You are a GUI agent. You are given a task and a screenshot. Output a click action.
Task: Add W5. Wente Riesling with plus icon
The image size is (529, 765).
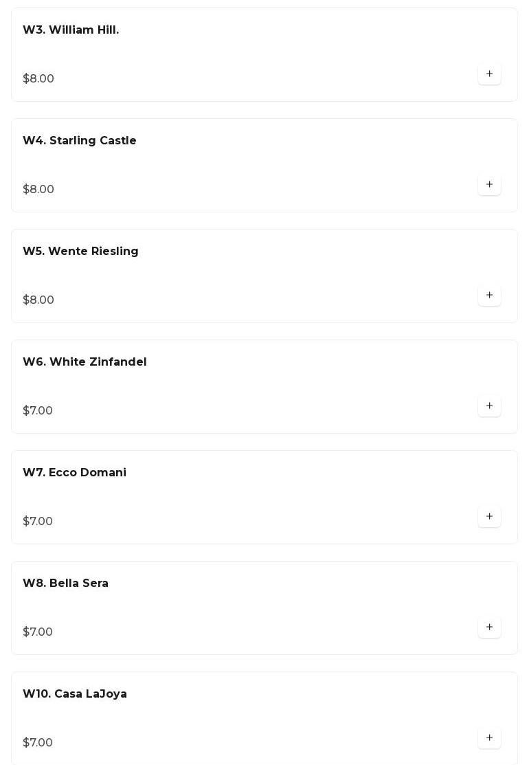489,295
